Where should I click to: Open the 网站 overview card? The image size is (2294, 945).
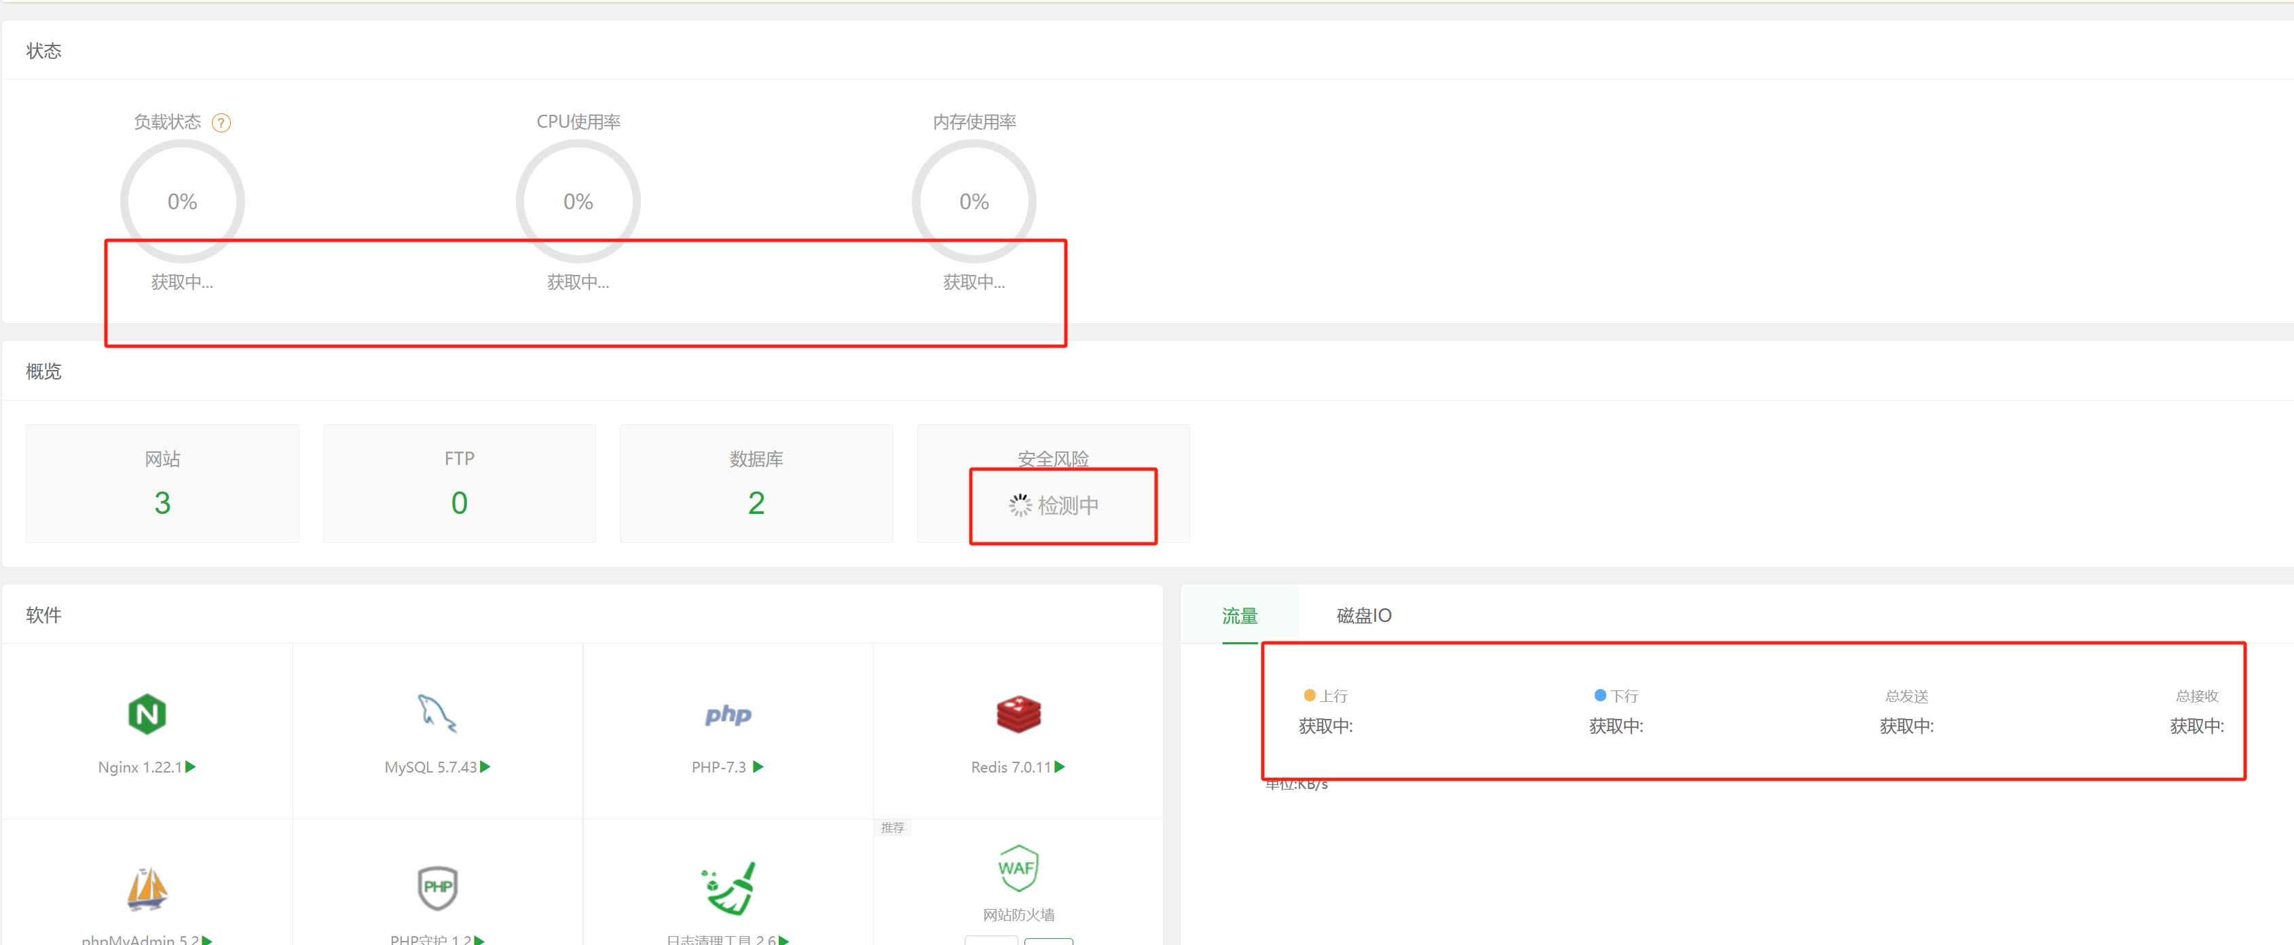click(162, 483)
